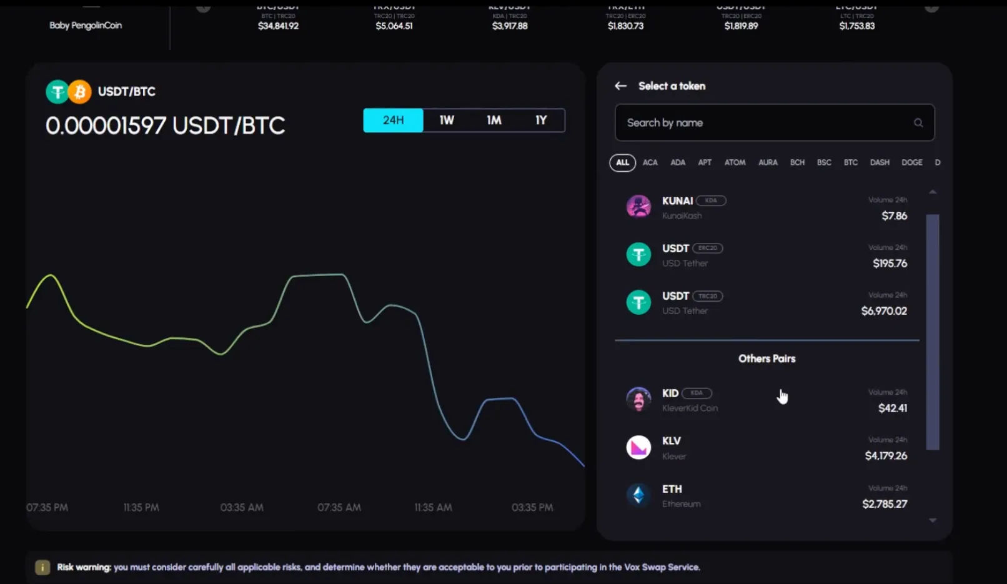Click the KDA badge next to KUNAI
The width and height of the screenshot is (1007, 584).
[x=711, y=200]
